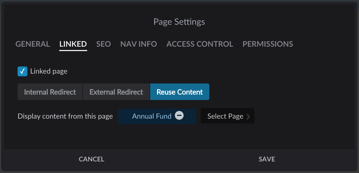359x173 pixels.
Task: Switch to the General tab
Action: coord(33,44)
